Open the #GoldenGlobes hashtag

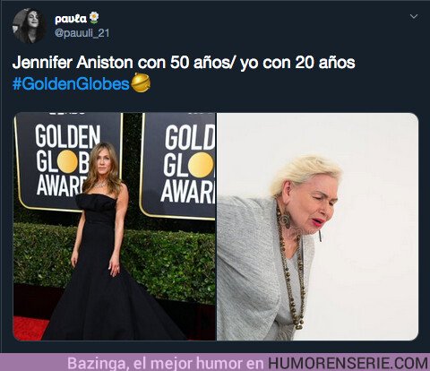(71, 83)
